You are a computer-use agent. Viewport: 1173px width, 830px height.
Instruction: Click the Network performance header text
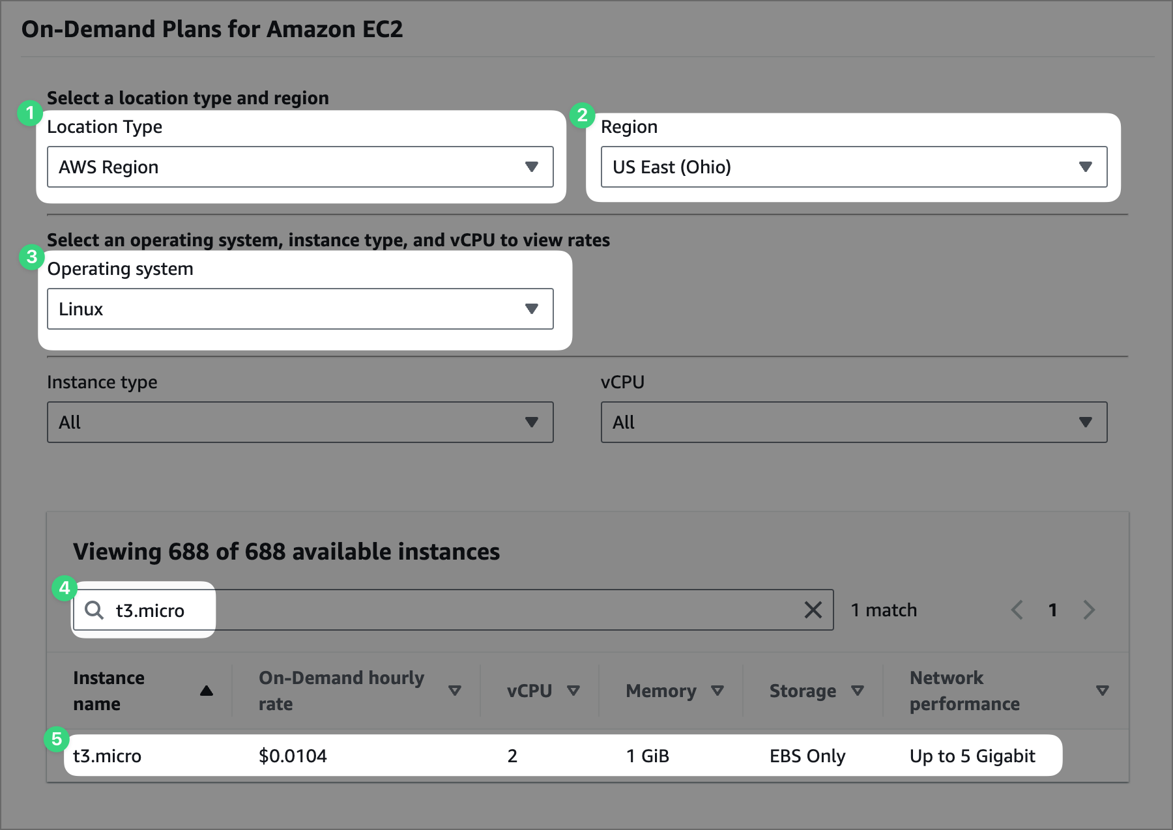964,691
